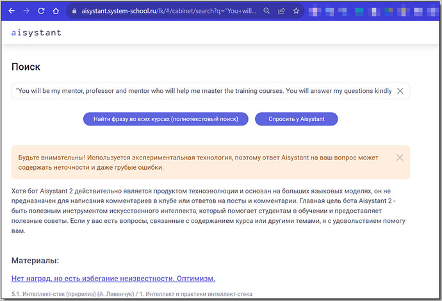Open the aisystant logo home link
The image size is (442, 301).
tap(36, 33)
